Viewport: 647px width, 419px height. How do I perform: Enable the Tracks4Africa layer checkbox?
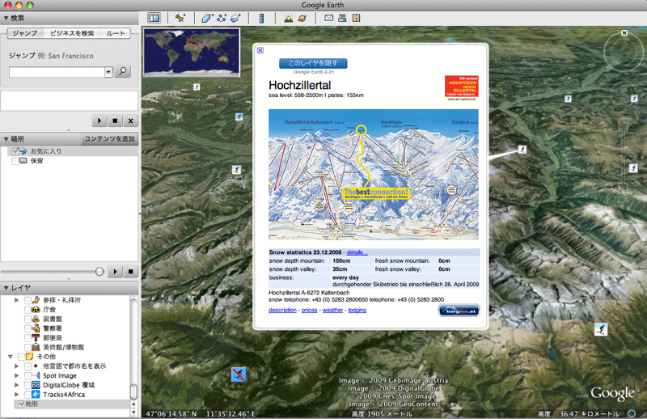pyautogui.click(x=27, y=394)
